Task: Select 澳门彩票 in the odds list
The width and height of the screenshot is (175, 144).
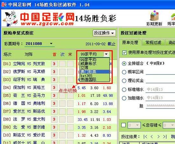Action: click(94, 72)
